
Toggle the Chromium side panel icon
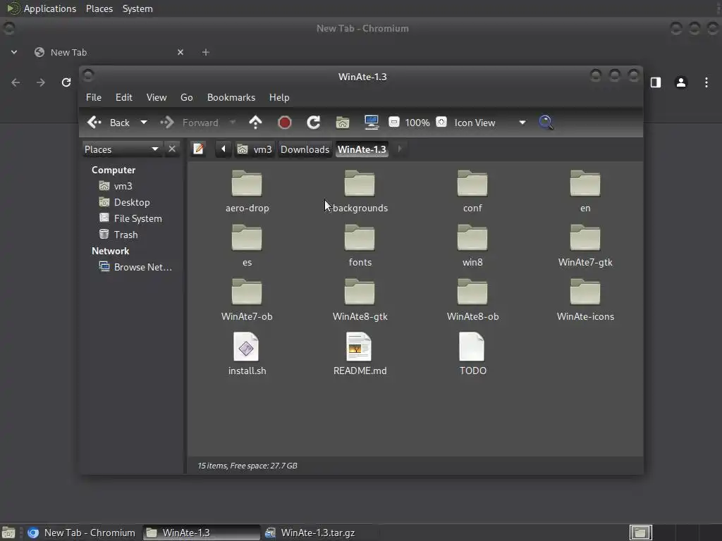(x=656, y=82)
